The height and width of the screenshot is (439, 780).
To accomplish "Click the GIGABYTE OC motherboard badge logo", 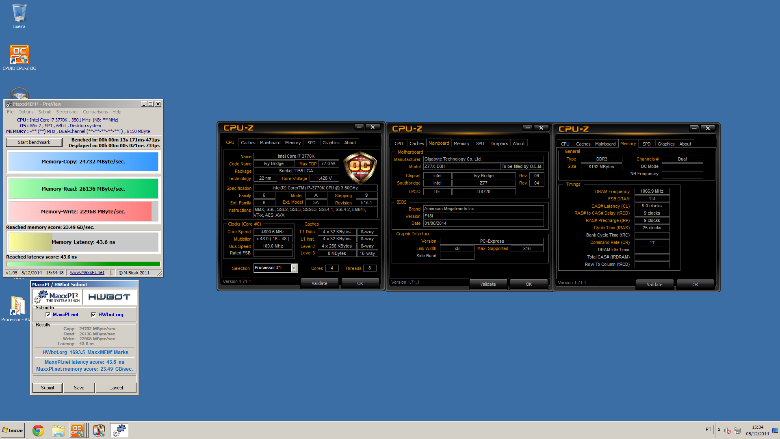I will pos(360,167).
